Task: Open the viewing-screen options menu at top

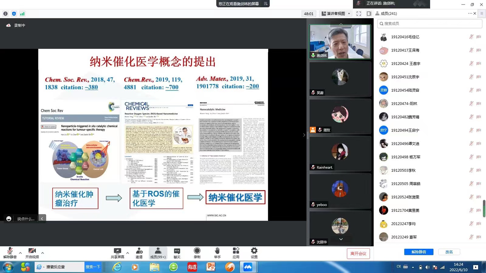Action: point(265,4)
